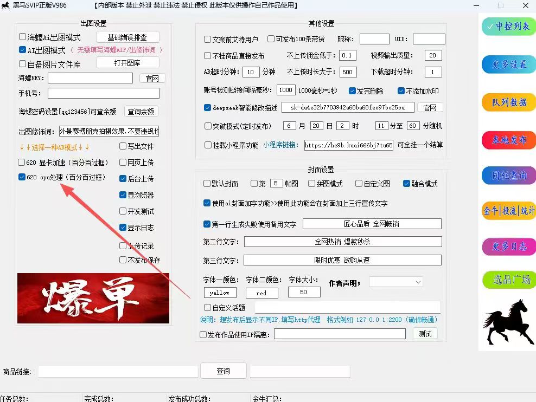
Task: Click the 查询余额 button
Action: [141, 111]
